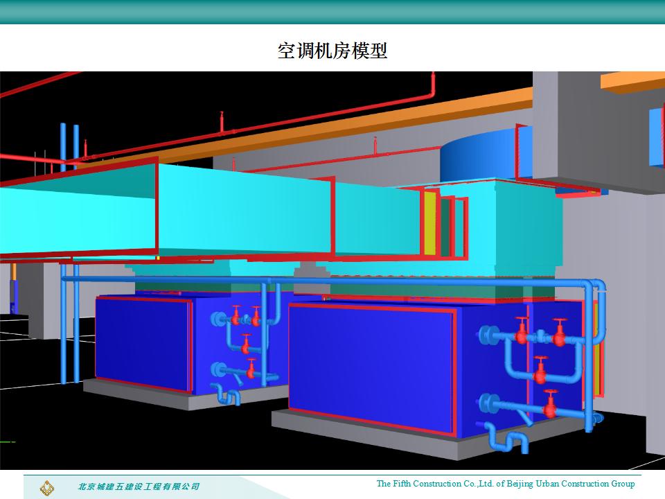Select the top-left red valve on left unit
665x499 pixels.
[x=236, y=315]
